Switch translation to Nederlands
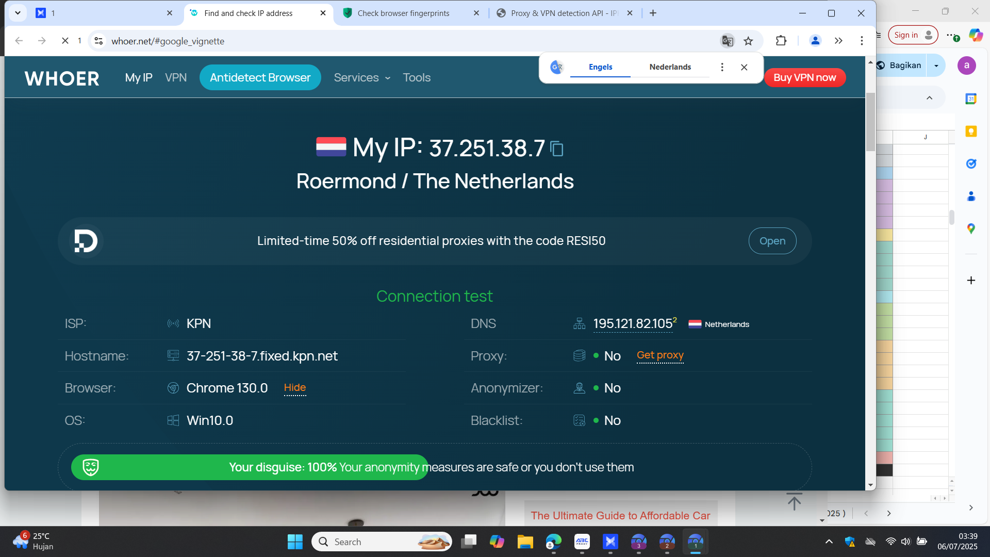Viewport: 990px width, 557px height. click(670, 67)
